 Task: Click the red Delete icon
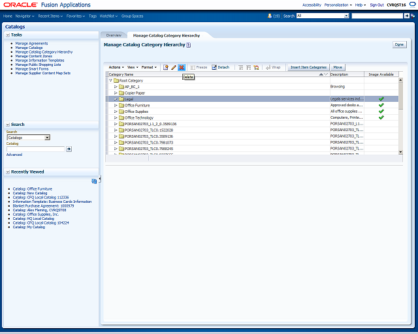[x=182, y=67]
